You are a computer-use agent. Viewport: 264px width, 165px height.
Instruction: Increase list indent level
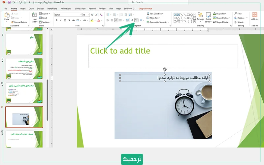click(126, 15)
